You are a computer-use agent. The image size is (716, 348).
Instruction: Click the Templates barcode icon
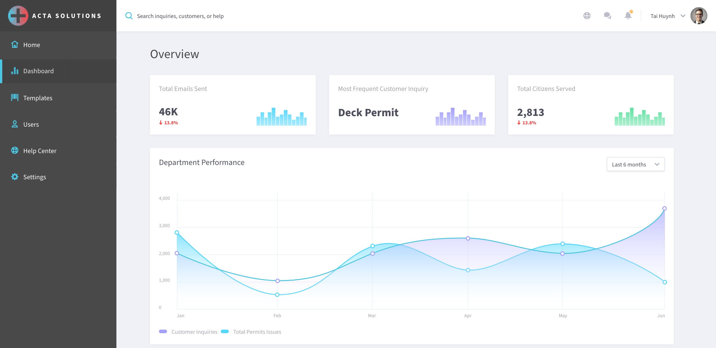[x=15, y=97]
